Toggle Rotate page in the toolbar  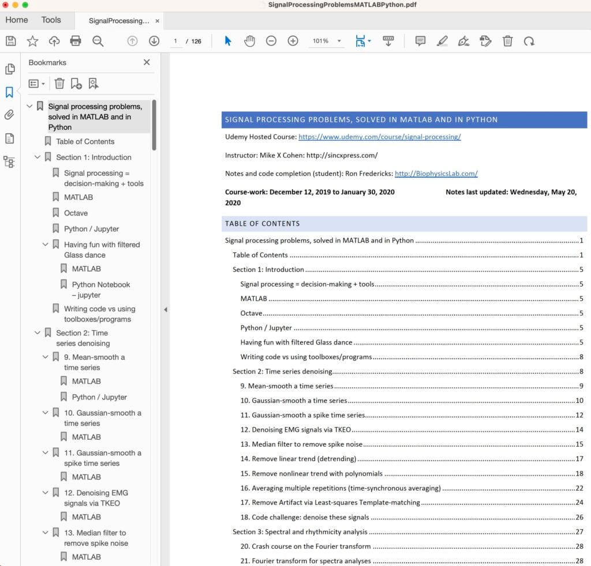(x=530, y=41)
